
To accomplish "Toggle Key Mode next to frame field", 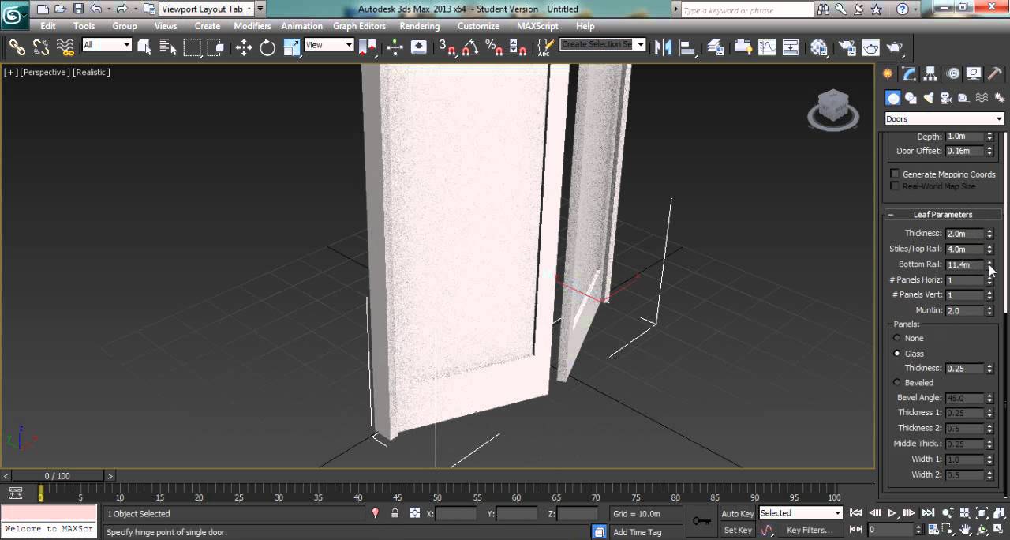I will tap(858, 530).
